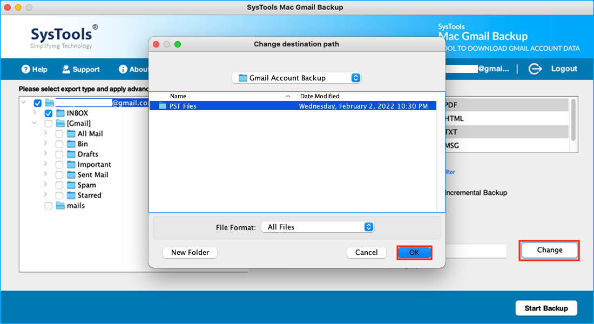This screenshot has height=324, width=594.
Task: Open the File Format All Files dropdown
Action: [318, 227]
